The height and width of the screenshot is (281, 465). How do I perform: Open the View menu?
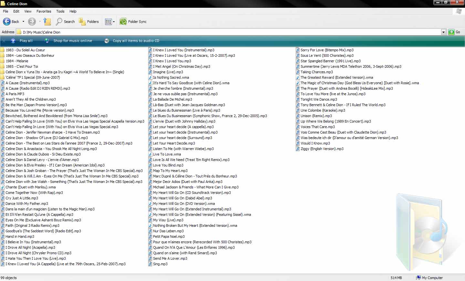pos(28,11)
